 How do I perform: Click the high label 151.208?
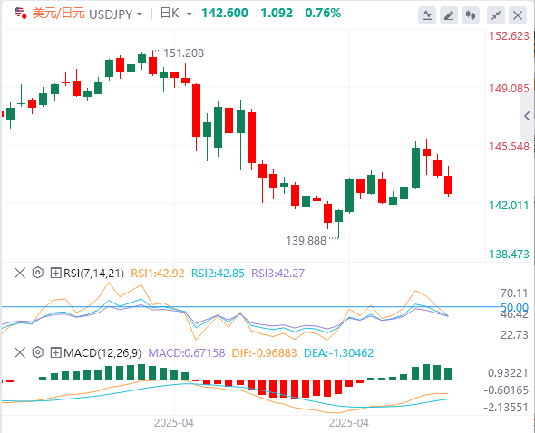pos(183,53)
